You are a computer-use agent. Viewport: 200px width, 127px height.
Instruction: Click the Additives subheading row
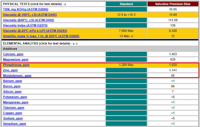100,49
